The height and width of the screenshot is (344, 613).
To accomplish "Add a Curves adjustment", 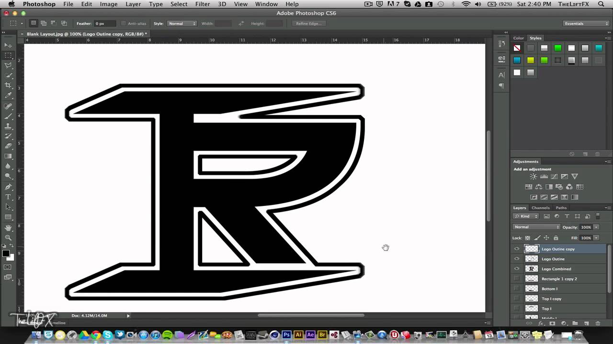I will [x=554, y=177].
